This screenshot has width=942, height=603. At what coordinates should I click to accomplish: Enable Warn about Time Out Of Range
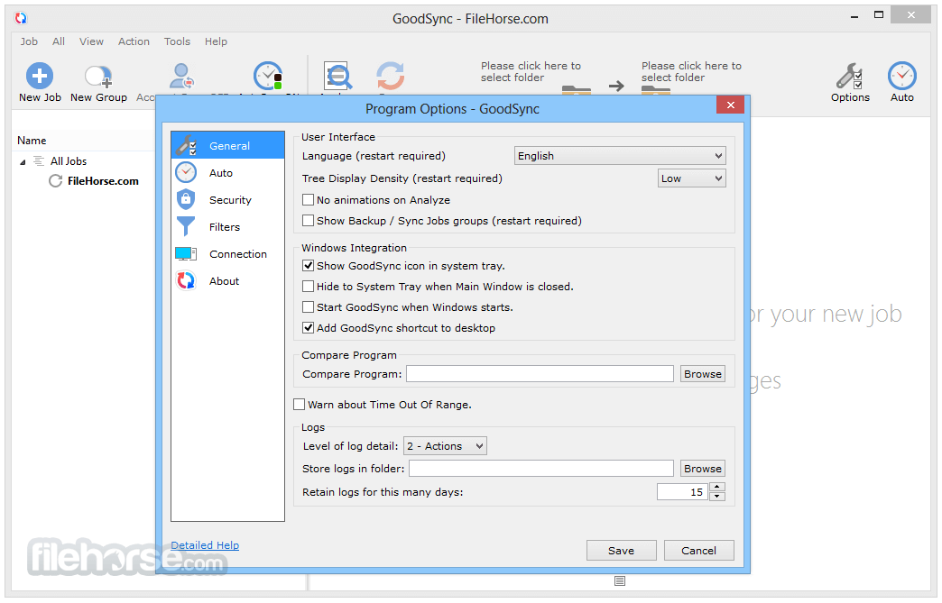click(300, 405)
